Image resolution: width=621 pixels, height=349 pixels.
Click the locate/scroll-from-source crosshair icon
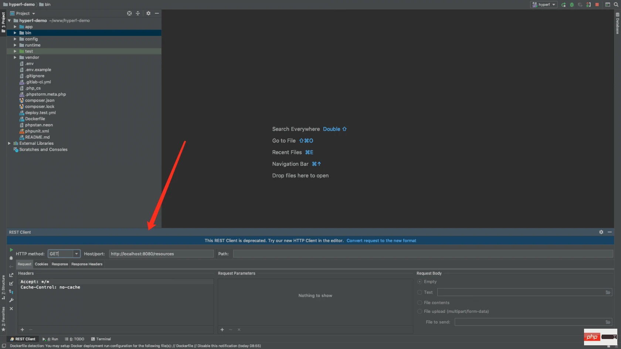(129, 13)
